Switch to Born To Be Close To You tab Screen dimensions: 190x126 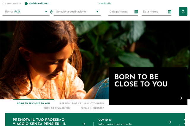pos(34,103)
